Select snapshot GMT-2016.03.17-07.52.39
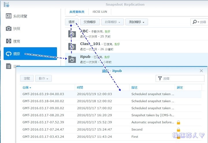Screen dimensions: 208x143 point(111,122)
